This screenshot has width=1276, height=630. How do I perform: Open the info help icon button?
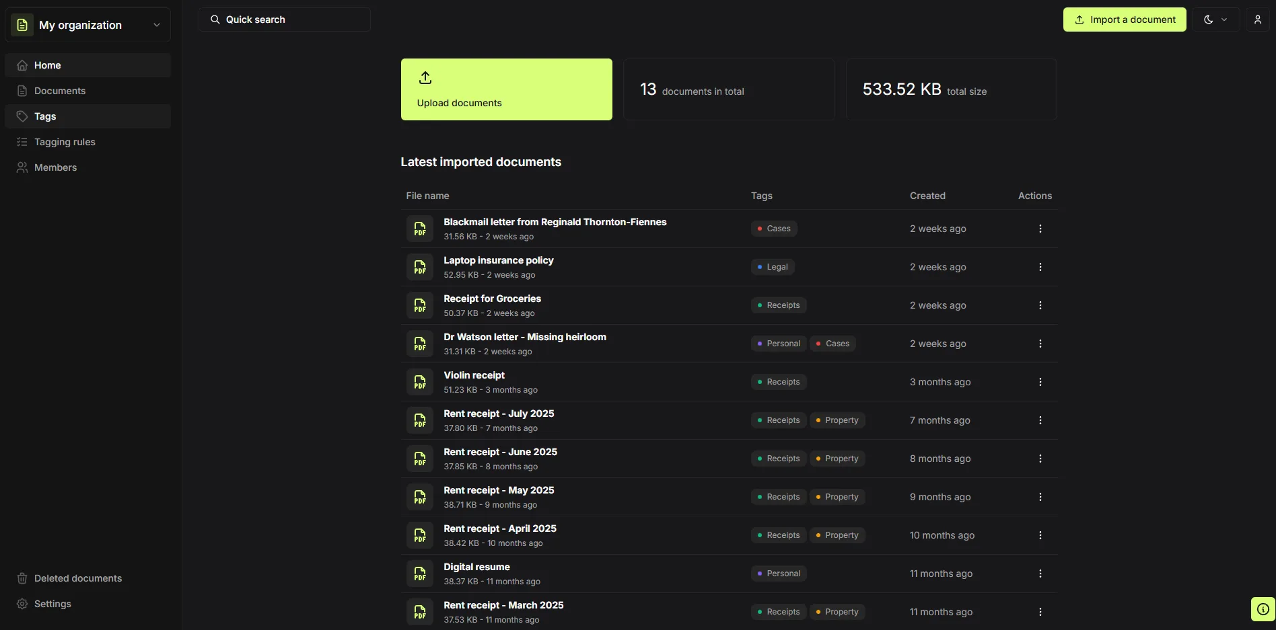1263,609
